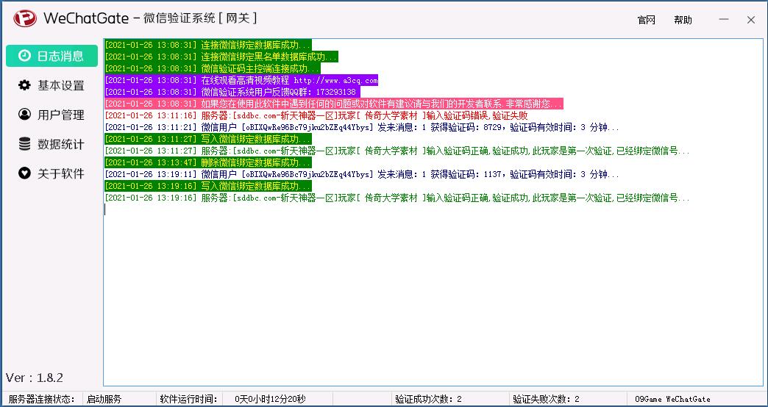
Task: Open the 基本设置 settings tab
Action: [x=52, y=85]
